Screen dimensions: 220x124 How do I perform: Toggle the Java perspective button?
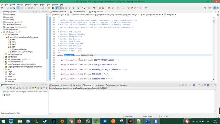(x=214, y=8)
